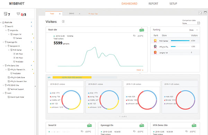Collapse the RnD Center tree node
208x135 pixels.
(x=9, y=50)
